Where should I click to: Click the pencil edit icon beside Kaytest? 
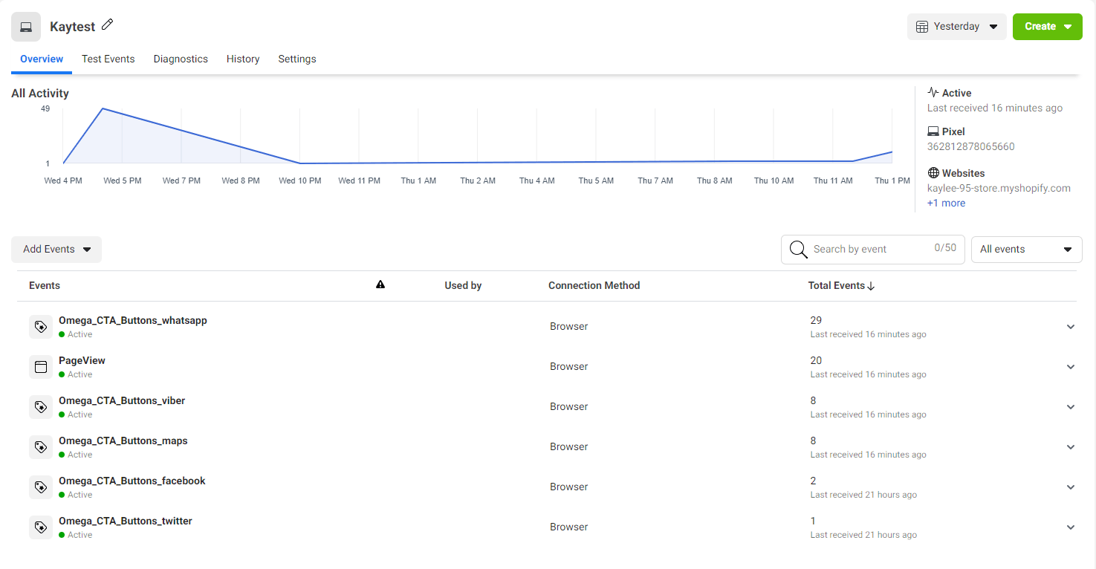click(x=108, y=25)
